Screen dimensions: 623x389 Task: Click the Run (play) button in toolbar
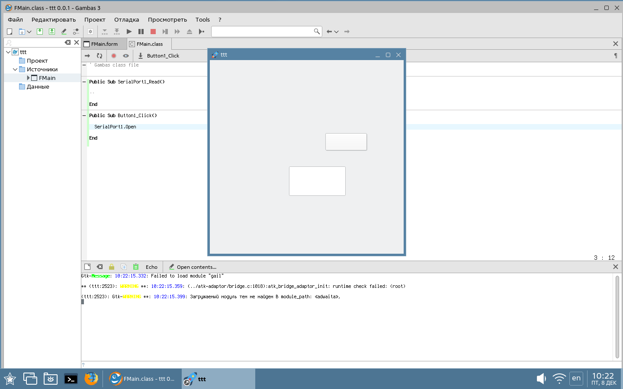tap(129, 32)
